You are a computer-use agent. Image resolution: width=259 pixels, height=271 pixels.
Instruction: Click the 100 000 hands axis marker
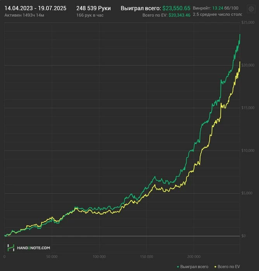point(99,257)
